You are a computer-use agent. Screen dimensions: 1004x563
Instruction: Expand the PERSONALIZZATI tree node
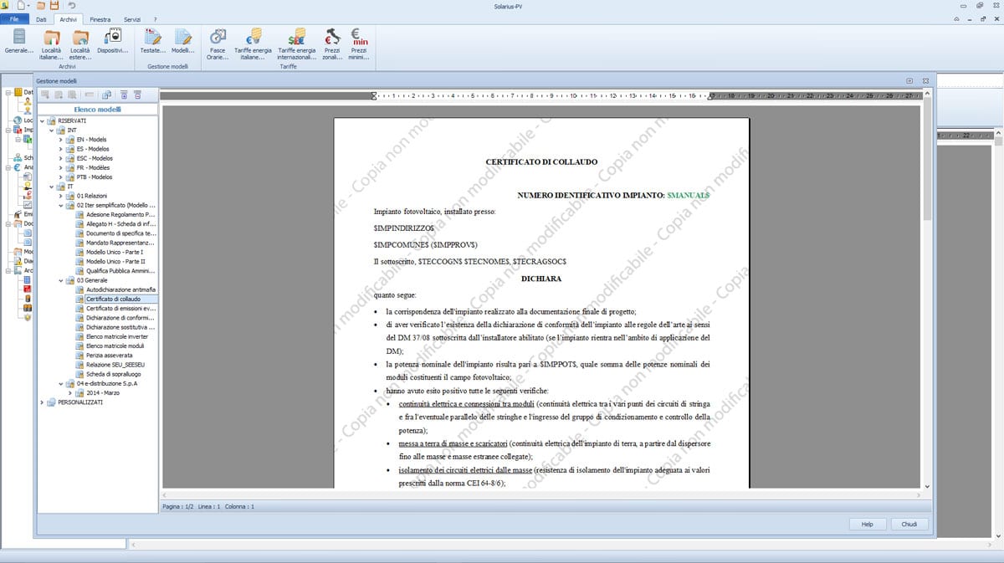(43, 402)
